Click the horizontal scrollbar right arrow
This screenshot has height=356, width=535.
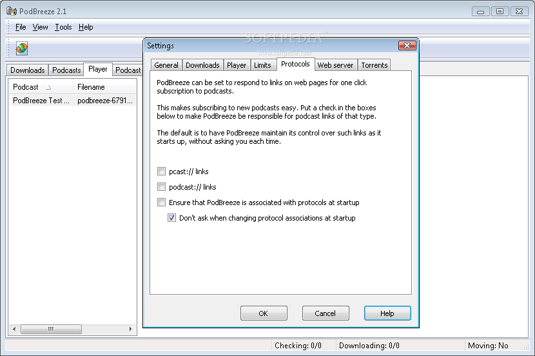point(131,329)
